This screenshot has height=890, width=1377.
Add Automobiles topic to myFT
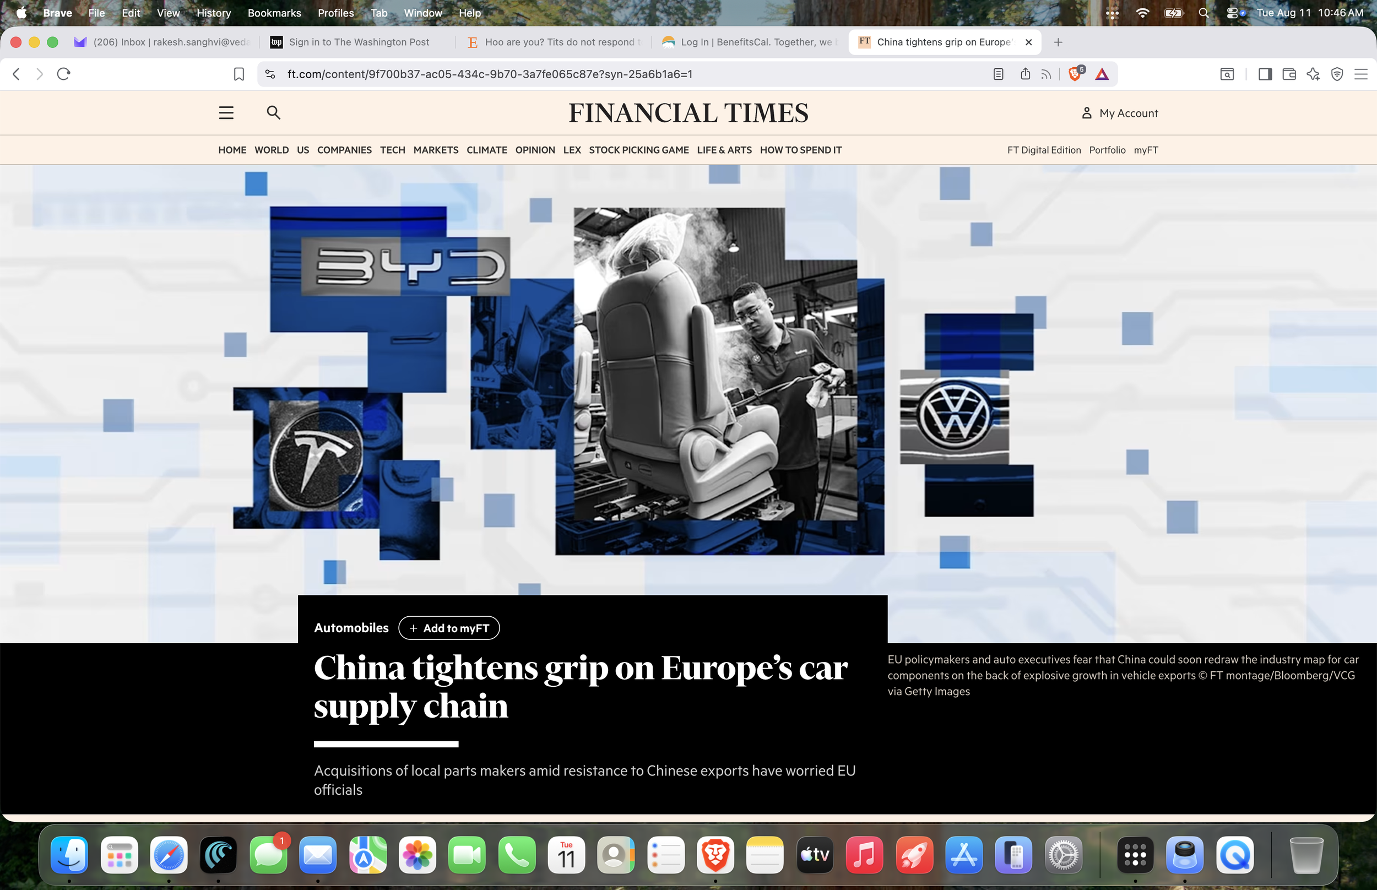click(449, 628)
